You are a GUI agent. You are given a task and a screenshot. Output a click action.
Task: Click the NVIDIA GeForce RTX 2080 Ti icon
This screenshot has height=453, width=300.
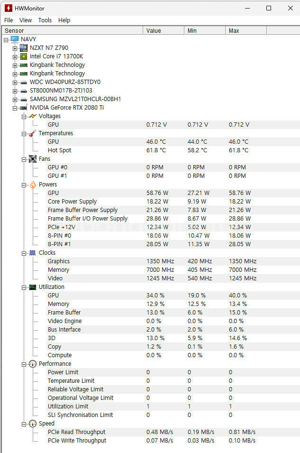[x=23, y=108]
